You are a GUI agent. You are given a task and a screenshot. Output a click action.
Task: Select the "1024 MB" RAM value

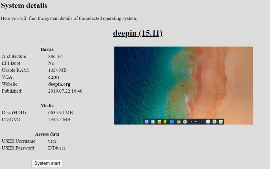pos(57,70)
